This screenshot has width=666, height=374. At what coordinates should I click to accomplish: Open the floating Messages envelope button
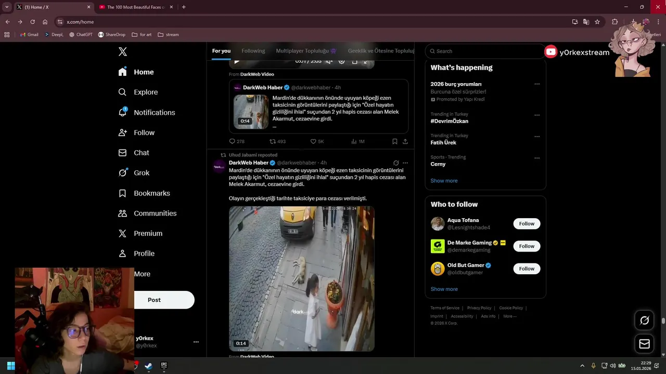[644, 344]
